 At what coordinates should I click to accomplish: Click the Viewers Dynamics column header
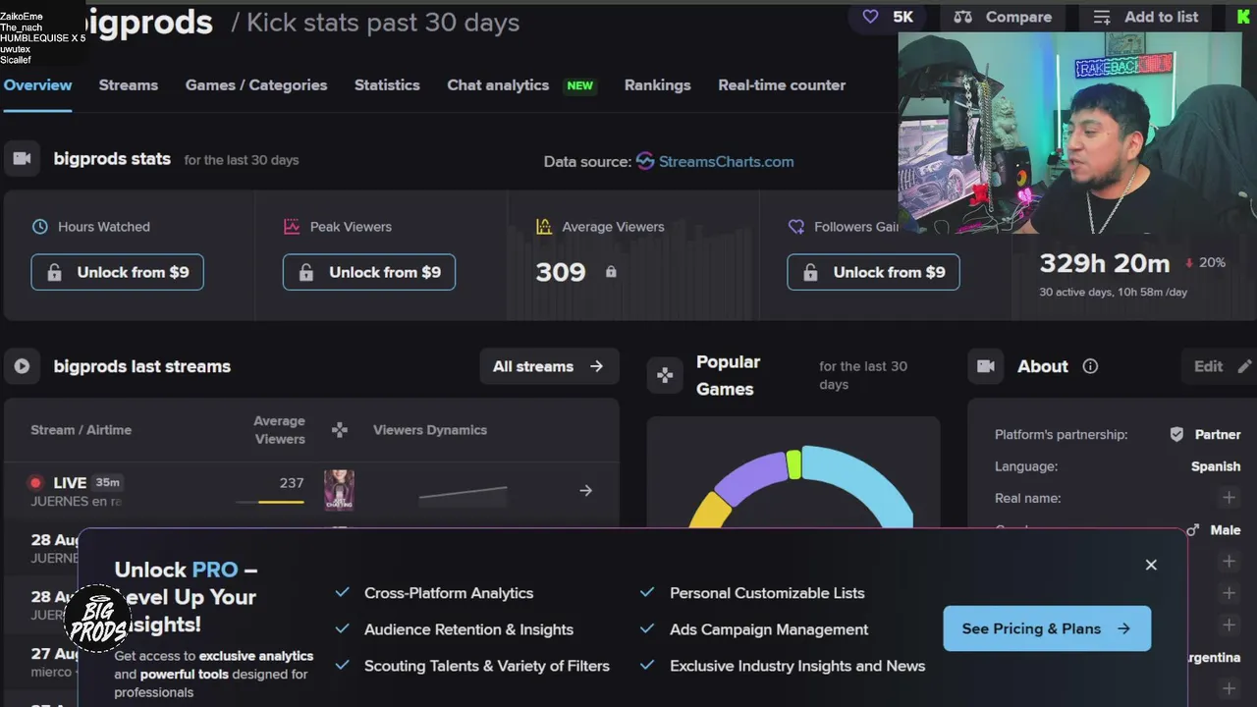pyautogui.click(x=430, y=430)
